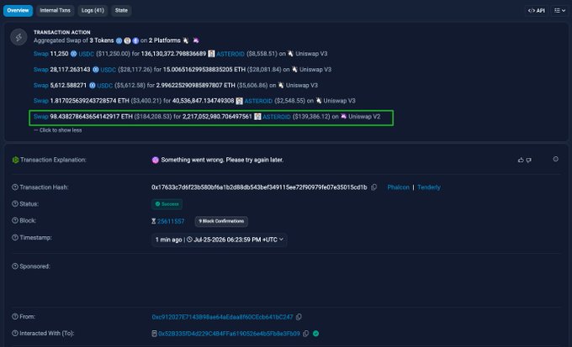Click help icon beside Transaction Hash
Screen dimensions: 572x347
click(x=15, y=187)
